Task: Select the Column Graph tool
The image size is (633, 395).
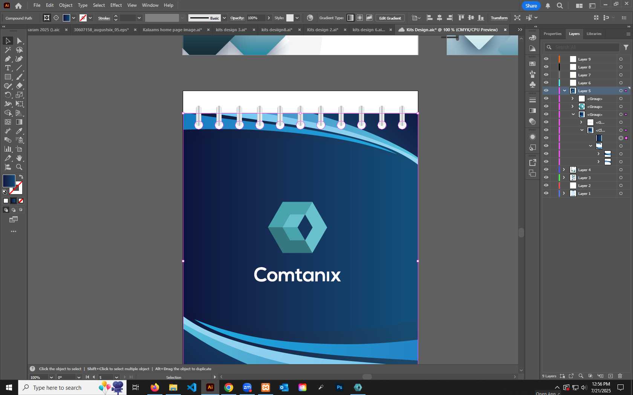Action: (x=8, y=149)
